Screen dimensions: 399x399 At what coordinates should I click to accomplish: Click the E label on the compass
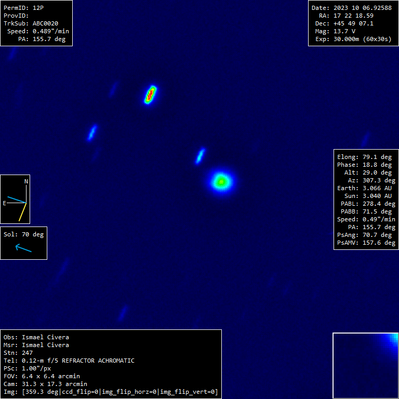coord(4,203)
